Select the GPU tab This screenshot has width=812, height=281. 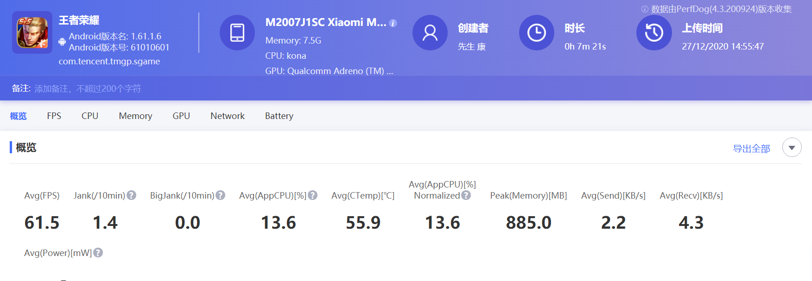coord(181,116)
